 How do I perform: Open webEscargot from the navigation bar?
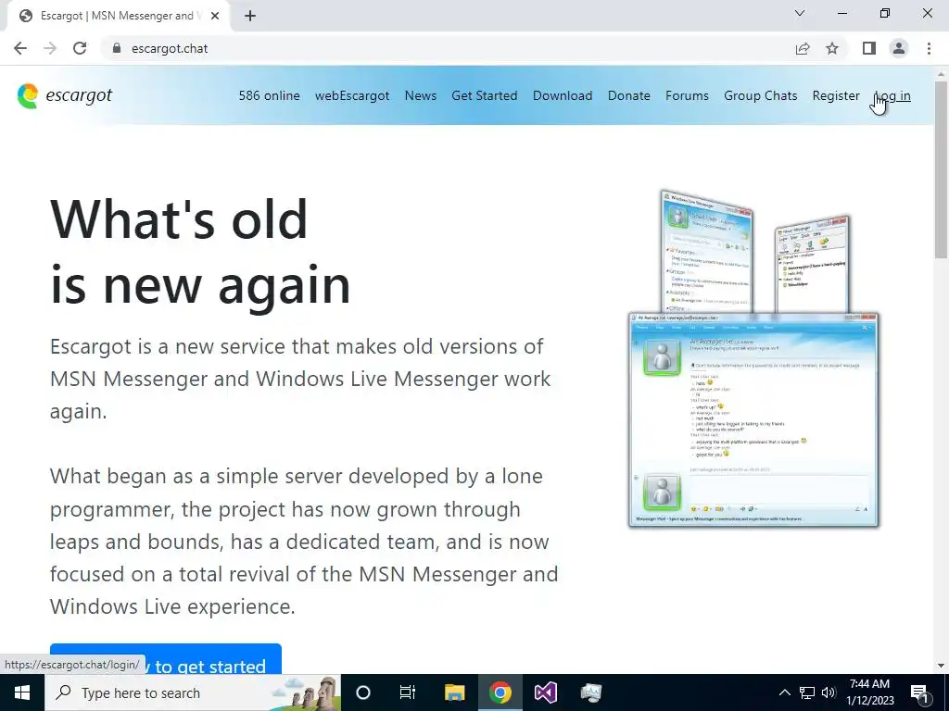tap(352, 95)
